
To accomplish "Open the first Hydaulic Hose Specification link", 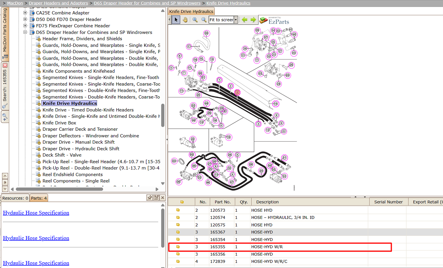I will point(36,213).
